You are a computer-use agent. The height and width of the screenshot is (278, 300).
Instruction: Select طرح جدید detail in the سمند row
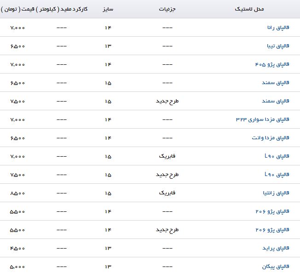point(167,101)
